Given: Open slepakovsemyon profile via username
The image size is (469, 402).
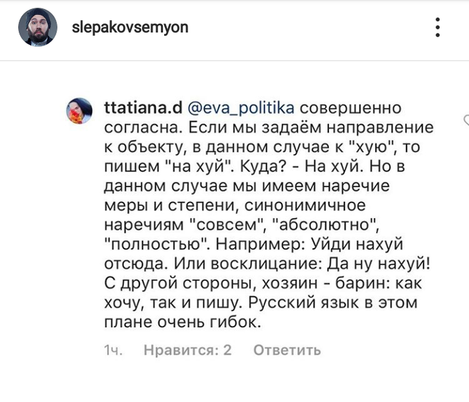Looking at the screenshot, I should [x=129, y=27].
